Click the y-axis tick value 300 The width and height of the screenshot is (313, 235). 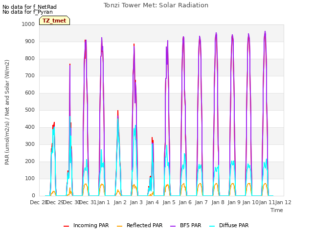point(30,144)
